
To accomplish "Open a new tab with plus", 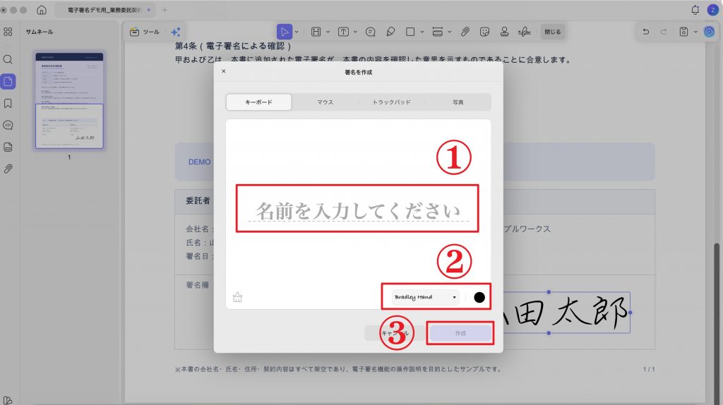I will click(165, 10).
